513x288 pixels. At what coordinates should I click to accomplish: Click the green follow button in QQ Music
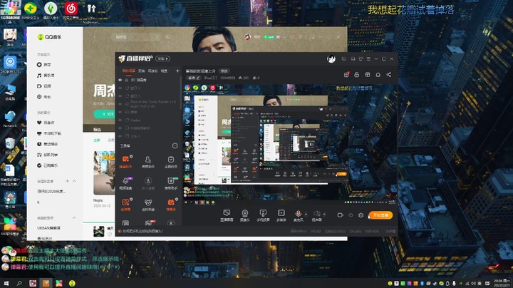click(104, 114)
